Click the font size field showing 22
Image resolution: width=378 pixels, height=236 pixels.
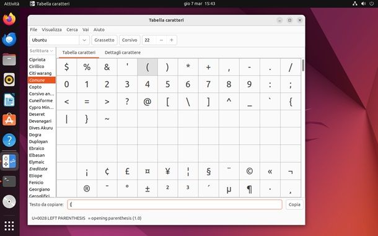149,40
